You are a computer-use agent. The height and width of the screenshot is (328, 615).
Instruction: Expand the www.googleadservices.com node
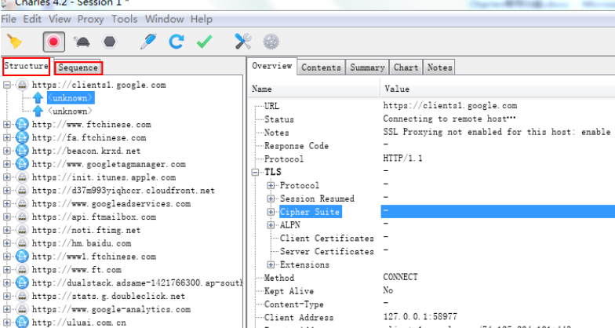(6, 204)
